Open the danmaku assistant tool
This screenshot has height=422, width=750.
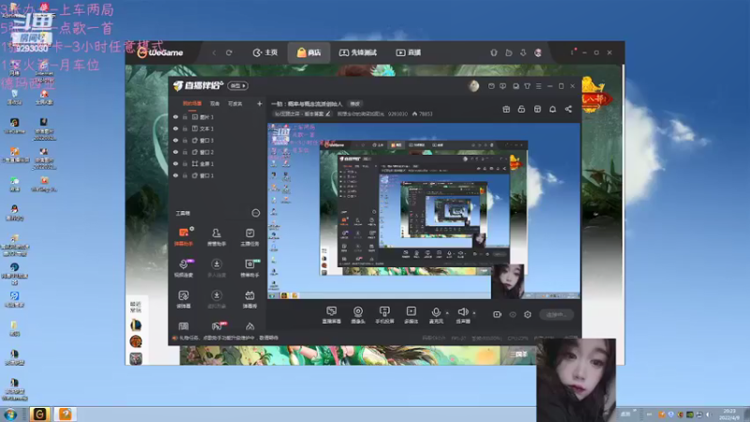(184, 237)
